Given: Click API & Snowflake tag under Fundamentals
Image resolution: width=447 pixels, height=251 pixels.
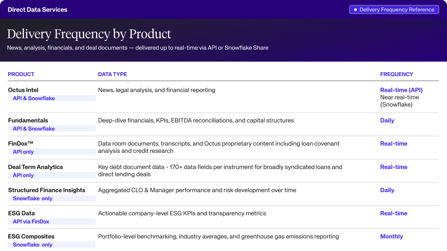Looking at the screenshot, I should (34, 129).
